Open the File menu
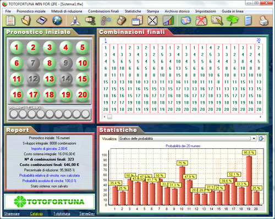The height and width of the screenshot is (219, 275). (x=8, y=12)
